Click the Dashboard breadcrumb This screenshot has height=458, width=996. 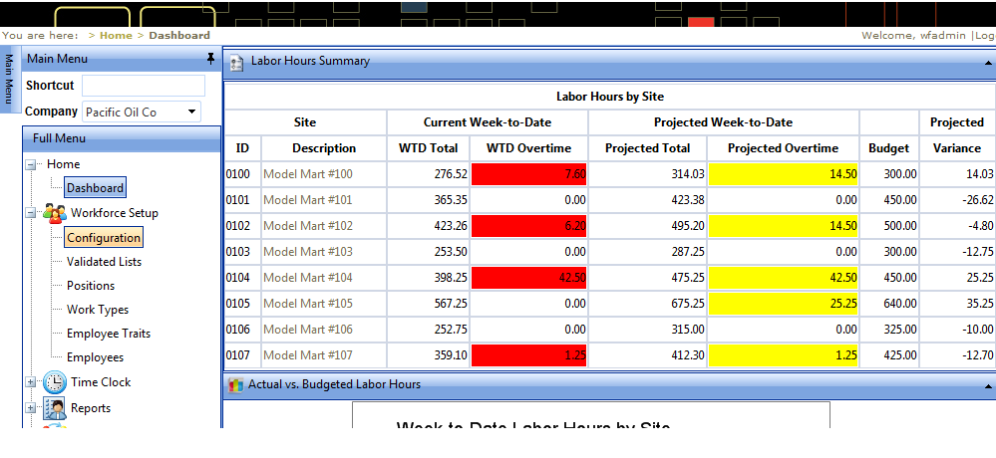(x=179, y=36)
